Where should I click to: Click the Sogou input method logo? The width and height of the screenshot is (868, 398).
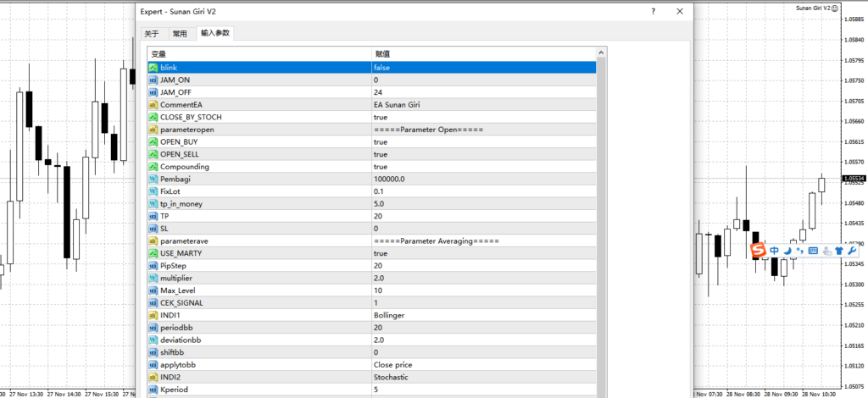[758, 251]
